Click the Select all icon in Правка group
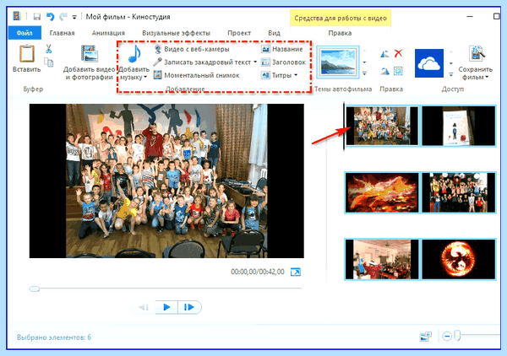The height and width of the screenshot is (356, 507). (398, 71)
